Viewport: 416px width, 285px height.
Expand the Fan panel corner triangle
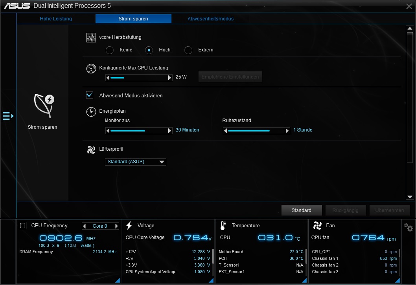398,280
